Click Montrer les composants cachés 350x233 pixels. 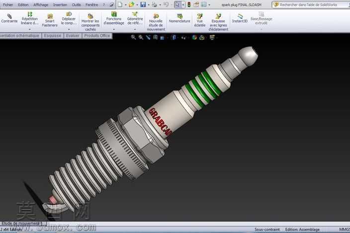tap(90, 22)
